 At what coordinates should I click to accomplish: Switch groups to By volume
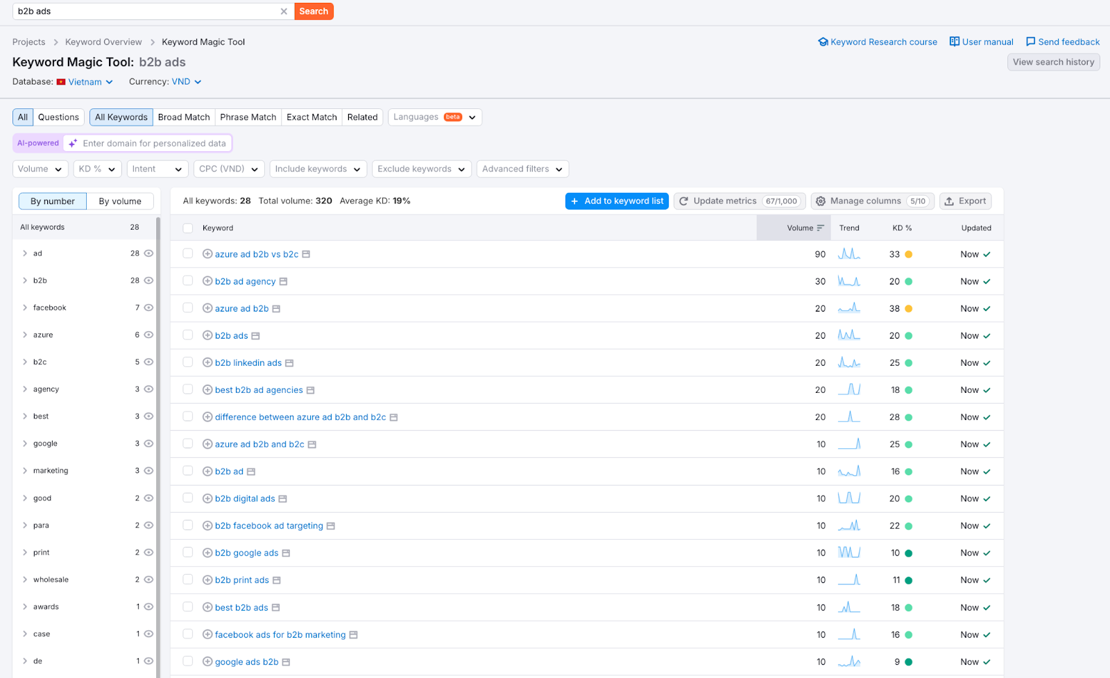click(x=120, y=201)
